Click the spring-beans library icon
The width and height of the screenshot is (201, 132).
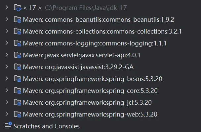click(18, 79)
